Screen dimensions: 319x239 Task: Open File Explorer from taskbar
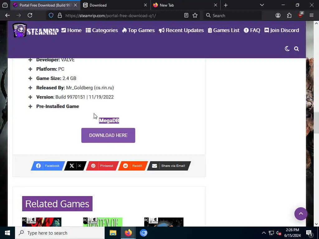pyautogui.click(x=113, y=233)
